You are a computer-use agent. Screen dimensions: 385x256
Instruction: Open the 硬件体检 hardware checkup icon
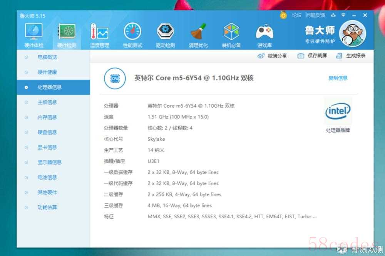coord(33,32)
